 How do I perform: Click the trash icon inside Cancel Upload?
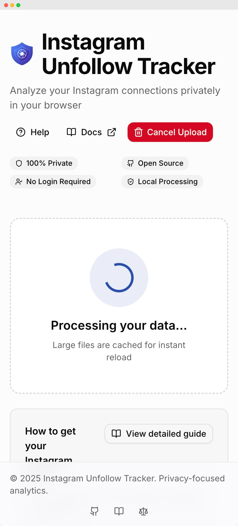(x=139, y=132)
